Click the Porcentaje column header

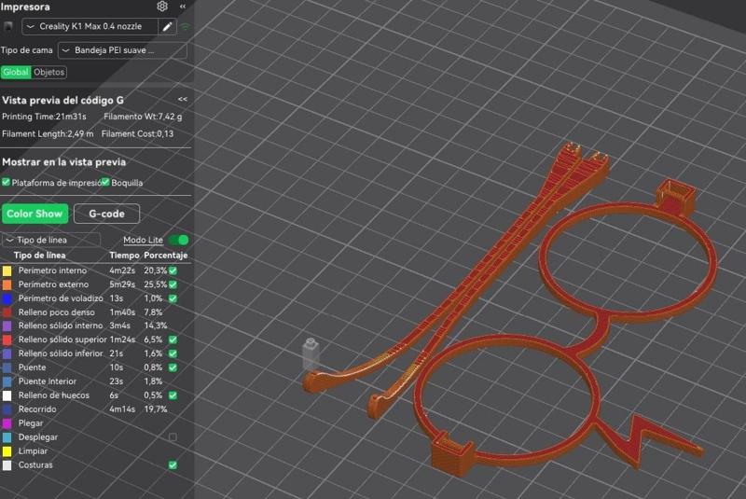pyautogui.click(x=166, y=255)
